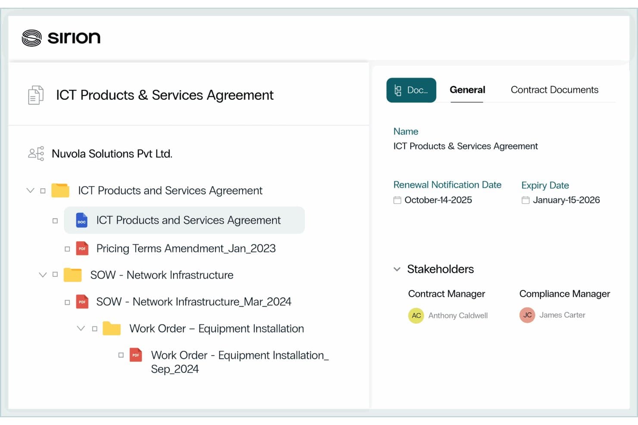638x425 pixels.
Task: Click Anthony Caldwell's name
Action: 458,316
